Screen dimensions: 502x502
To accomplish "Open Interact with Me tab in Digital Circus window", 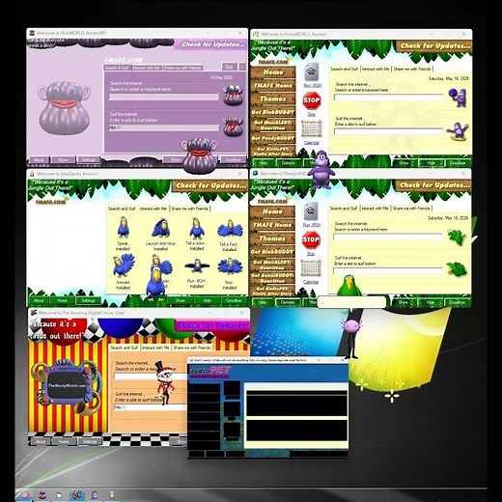I will (x=155, y=348).
